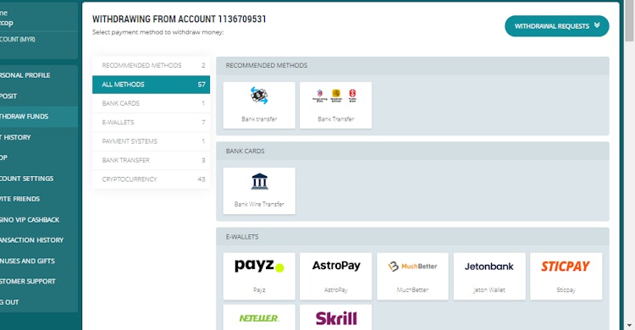Image resolution: width=635 pixels, height=330 pixels.
Task: Filter by Bank Cards category
Action: click(151, 103)
